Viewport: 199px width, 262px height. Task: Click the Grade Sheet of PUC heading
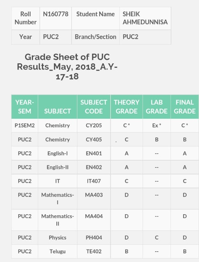point(67,66)
